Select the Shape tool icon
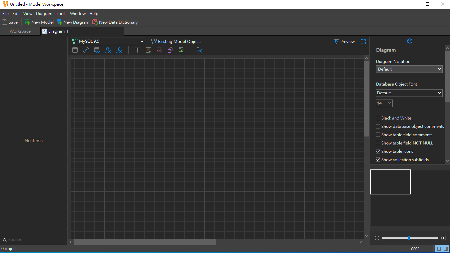Image resolution: width=450 pixels, height=253 pixels. coord(170,50)
